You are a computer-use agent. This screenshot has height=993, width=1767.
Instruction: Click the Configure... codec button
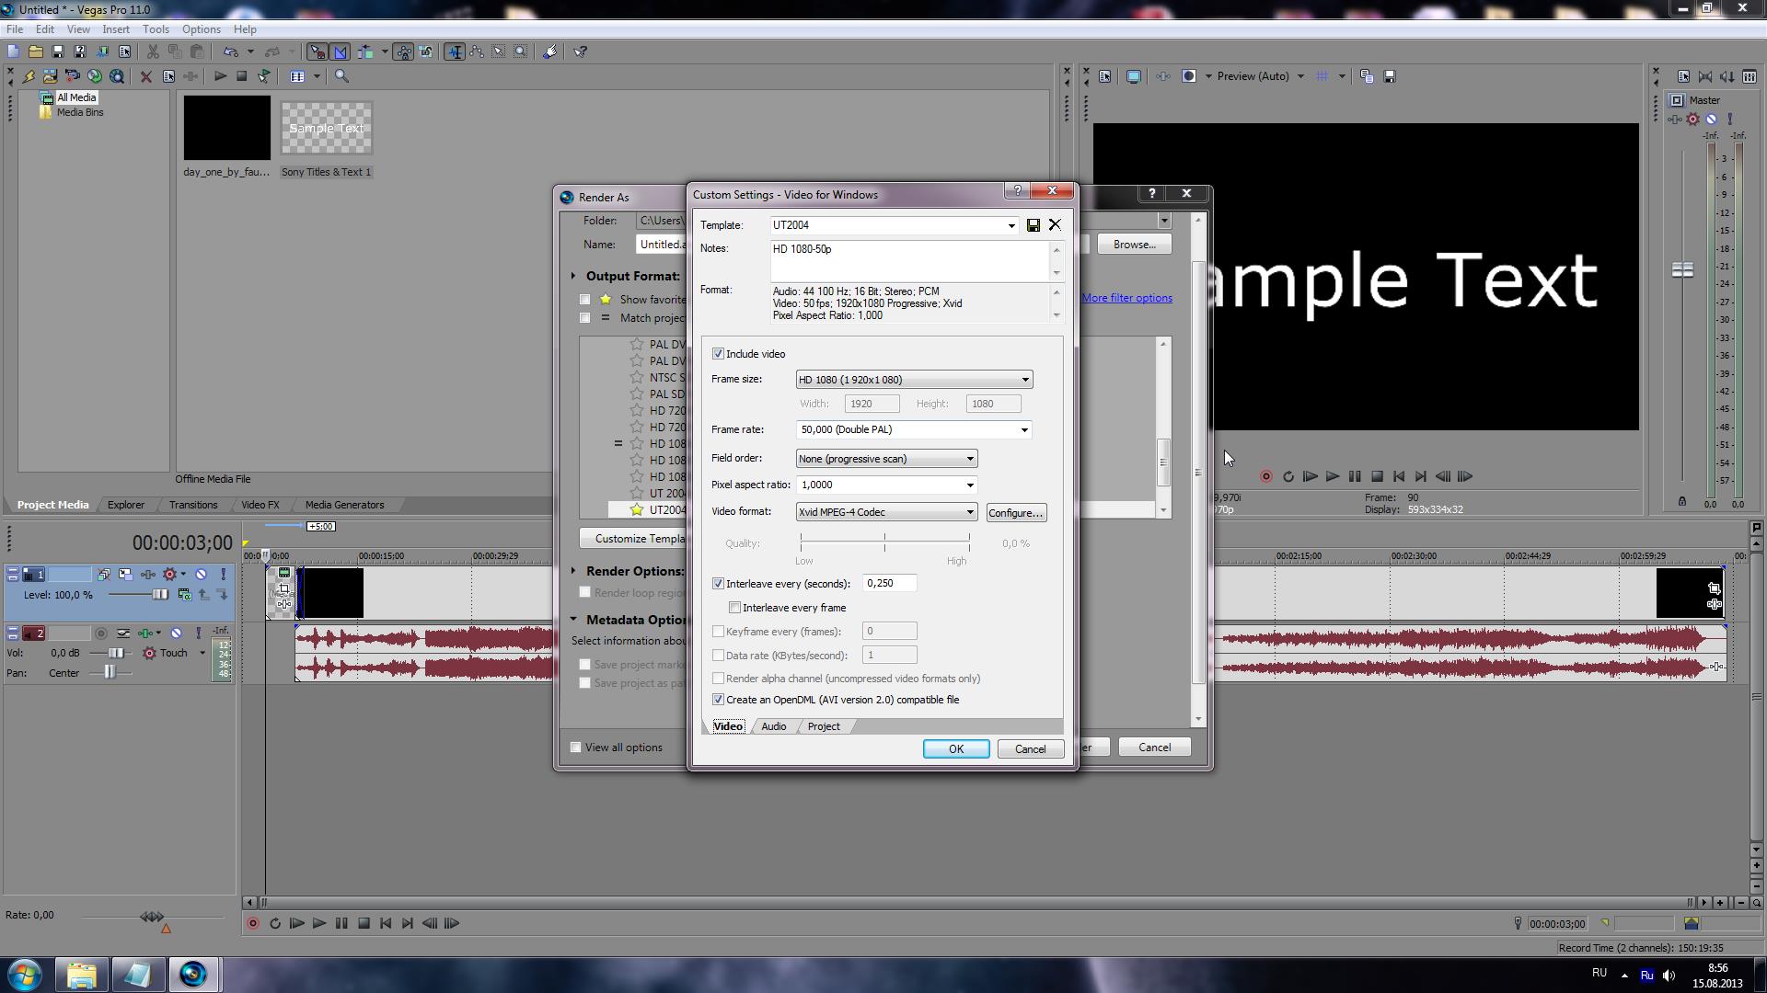click(x=1015, y=513)
